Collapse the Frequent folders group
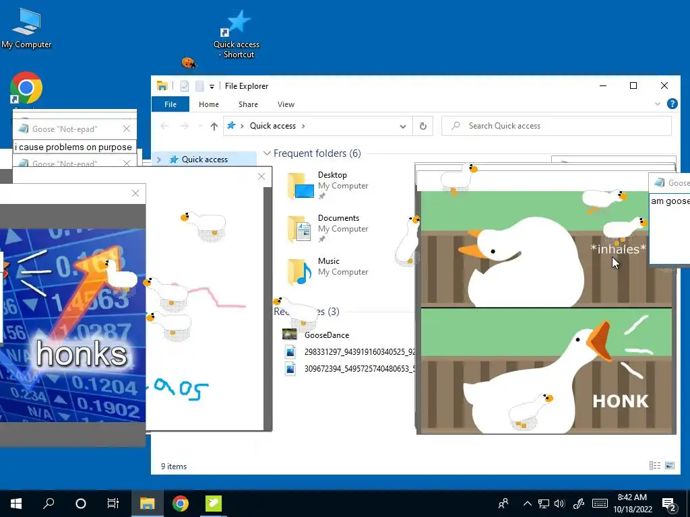 tap(267, 153)
